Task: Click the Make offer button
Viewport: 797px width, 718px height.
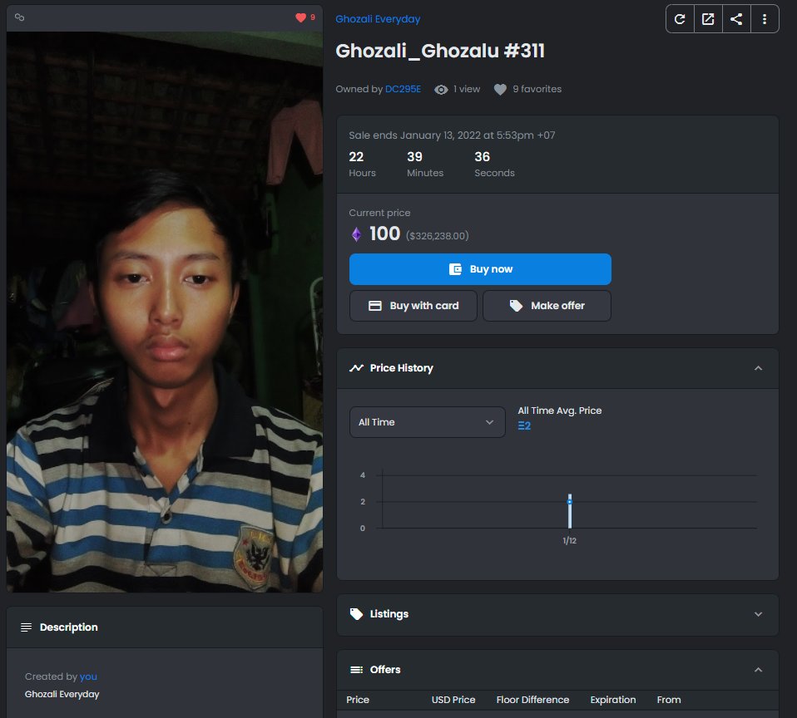Action: (x=547, y=306)
